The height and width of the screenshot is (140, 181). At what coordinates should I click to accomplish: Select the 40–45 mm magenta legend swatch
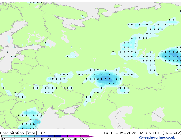click(77, 136)
